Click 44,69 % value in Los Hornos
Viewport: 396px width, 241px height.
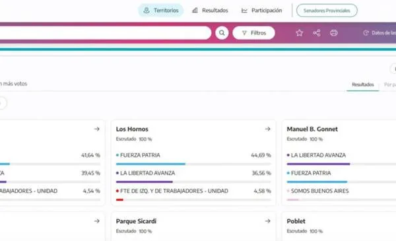click(x=261, y=155)
